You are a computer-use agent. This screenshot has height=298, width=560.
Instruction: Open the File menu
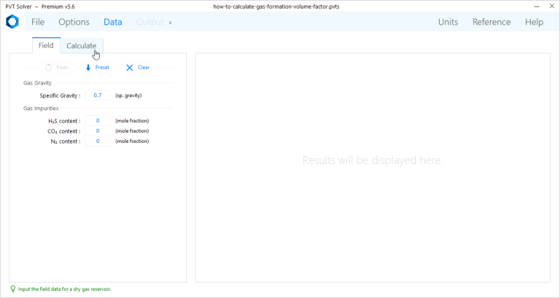(x=38, y=22)
